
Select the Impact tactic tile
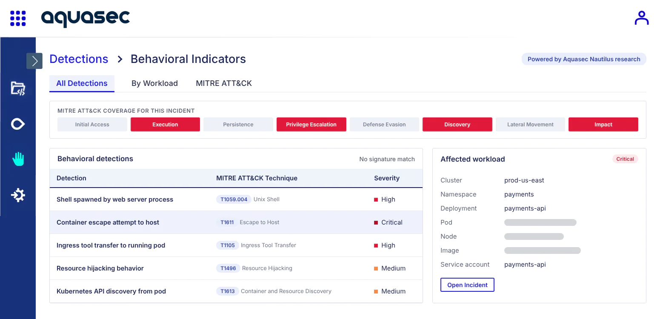click(603, 125)
